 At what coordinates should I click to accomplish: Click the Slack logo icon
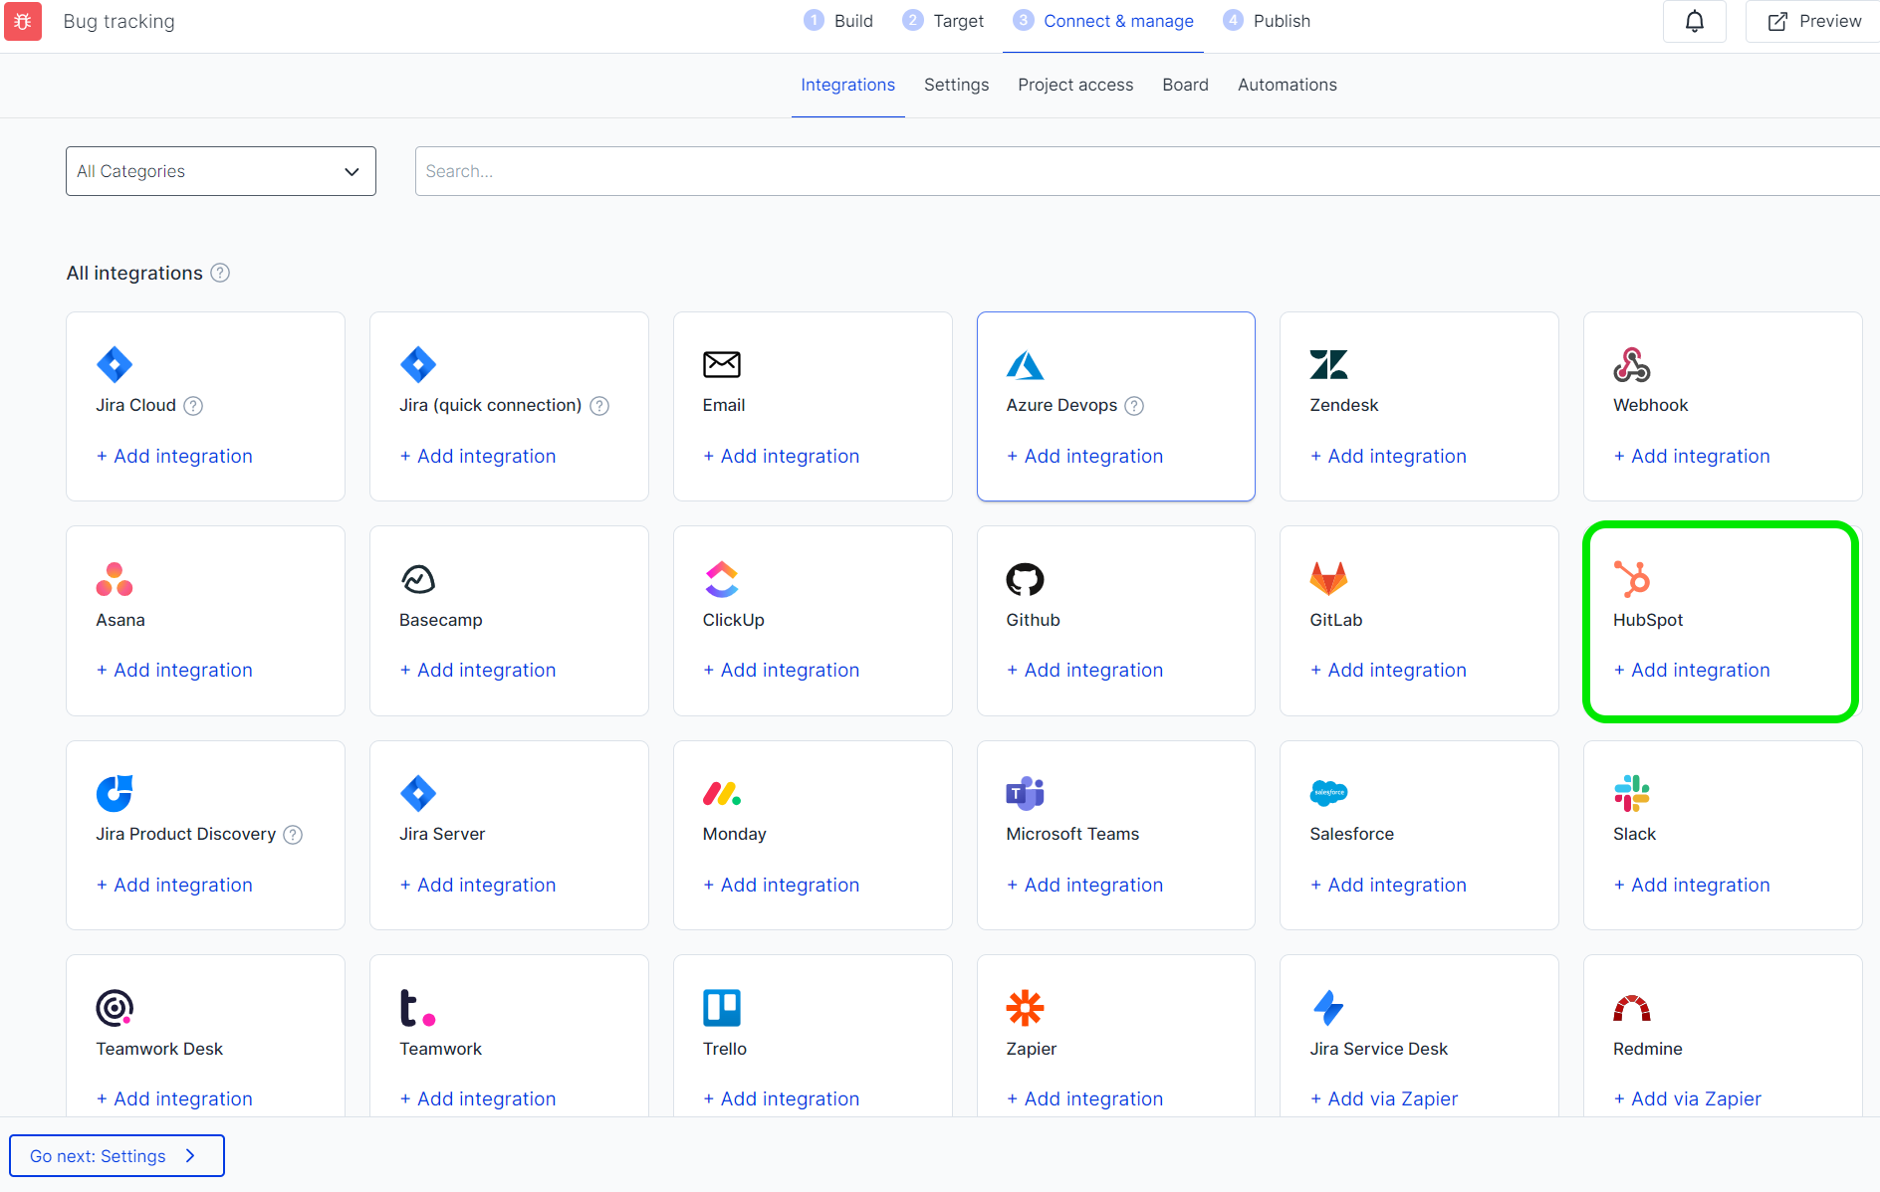coord(1632,793)
